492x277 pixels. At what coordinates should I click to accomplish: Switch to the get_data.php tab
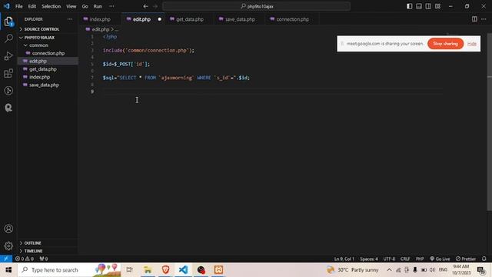pos(190,19)
